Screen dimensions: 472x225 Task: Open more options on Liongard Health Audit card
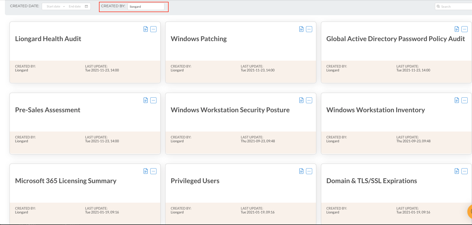point(153,29)
